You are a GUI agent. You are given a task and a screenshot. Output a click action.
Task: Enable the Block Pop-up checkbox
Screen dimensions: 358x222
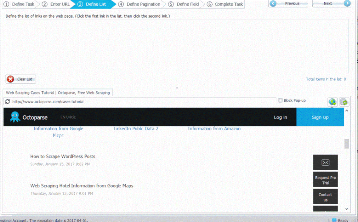click(x=280, y=100)
